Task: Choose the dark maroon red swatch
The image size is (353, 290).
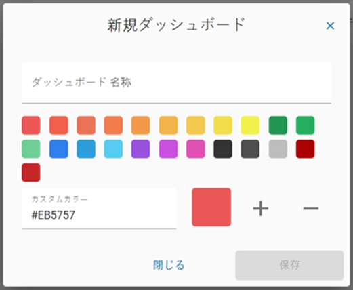Action: coord(306,148)
